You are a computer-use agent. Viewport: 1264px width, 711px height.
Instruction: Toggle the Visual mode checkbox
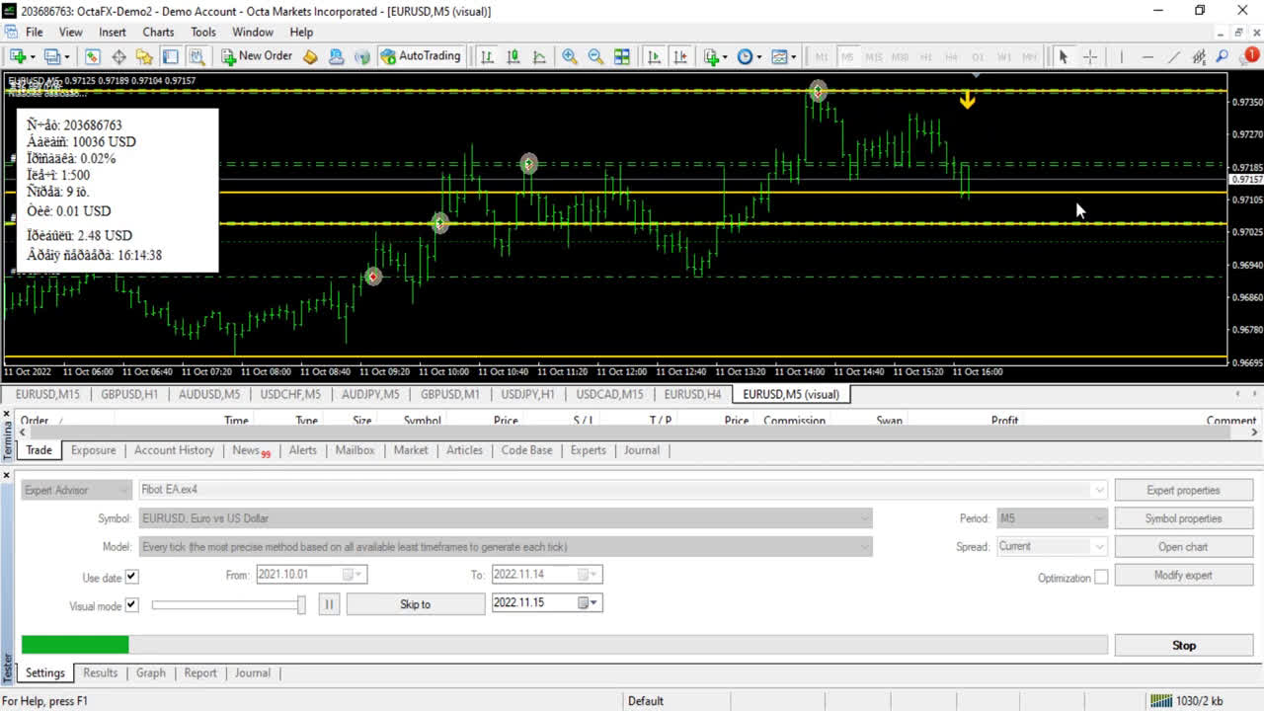(132, 605)
